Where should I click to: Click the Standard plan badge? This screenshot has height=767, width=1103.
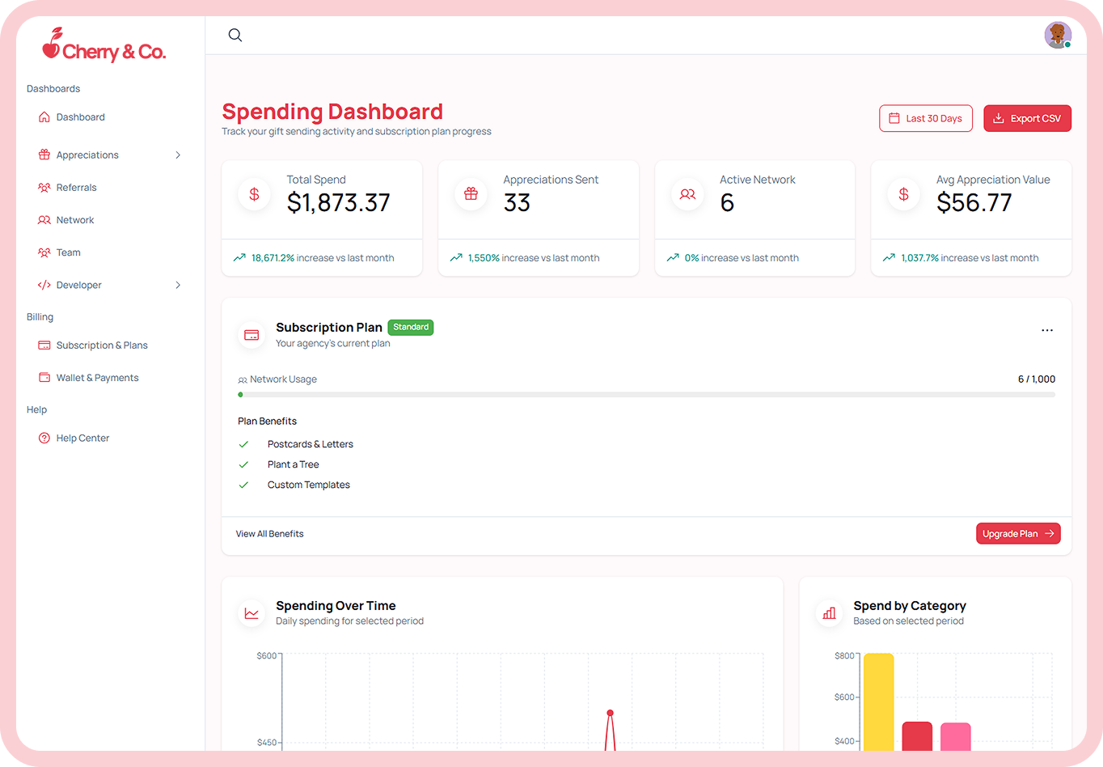[411, 327]
